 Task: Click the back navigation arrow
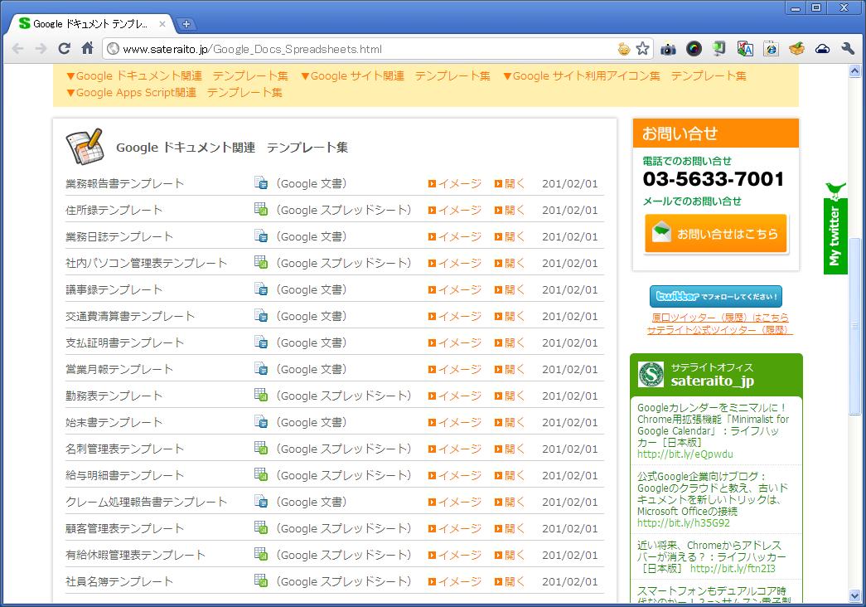17,49
